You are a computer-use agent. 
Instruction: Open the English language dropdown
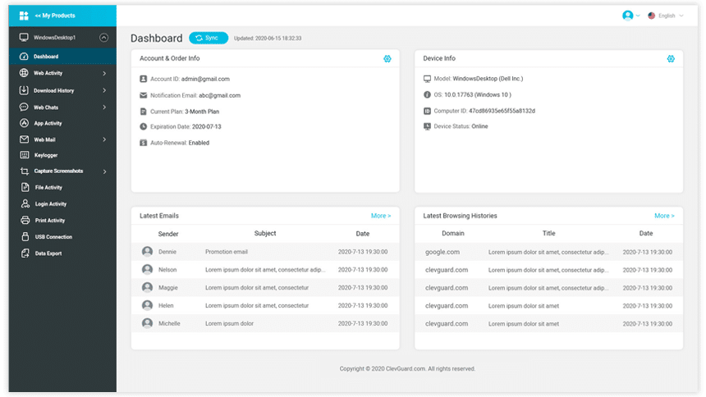(x=671, y=16)
